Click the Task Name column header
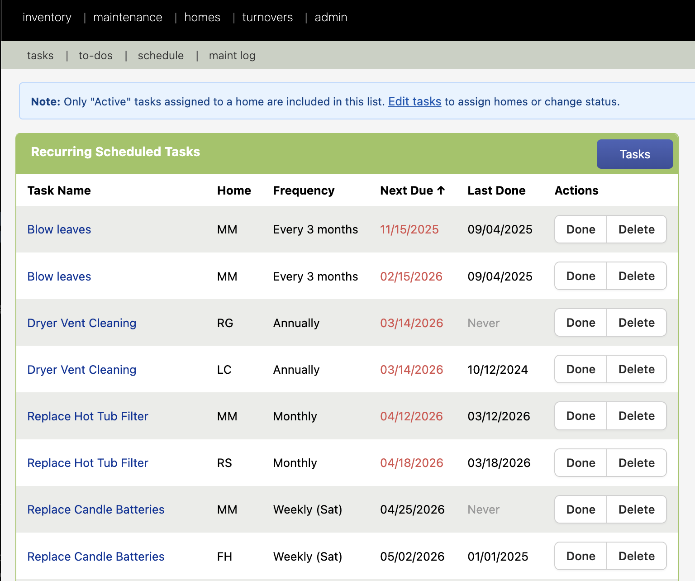 pos(59,190)
